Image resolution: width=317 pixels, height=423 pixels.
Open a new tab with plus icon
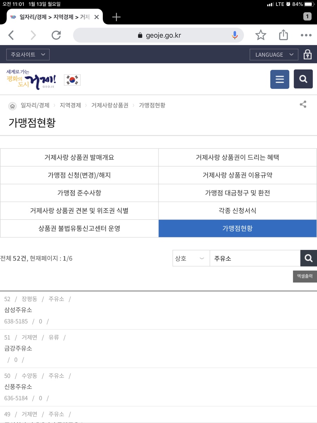[x=116, y=17]
